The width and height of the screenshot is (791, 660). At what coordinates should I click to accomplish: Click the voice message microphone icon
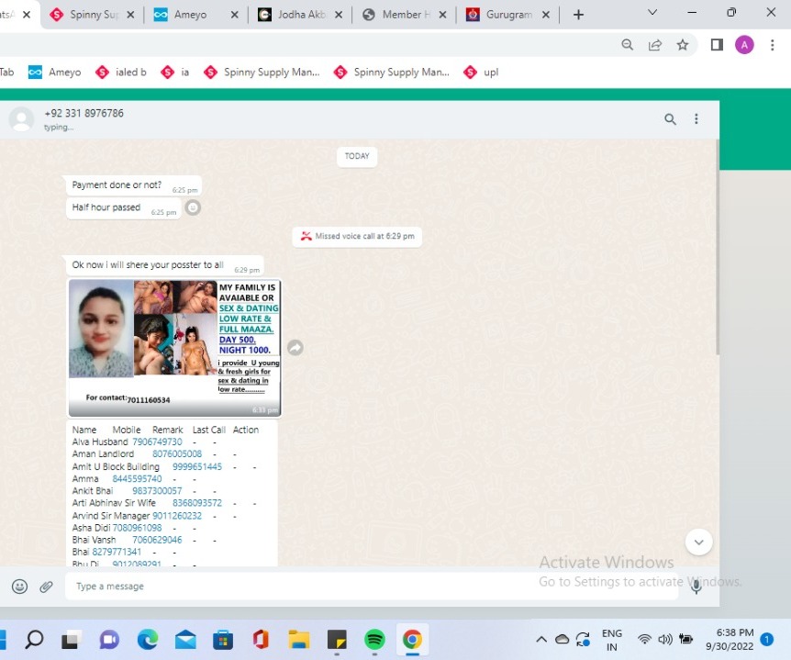(x=696, y=587)
